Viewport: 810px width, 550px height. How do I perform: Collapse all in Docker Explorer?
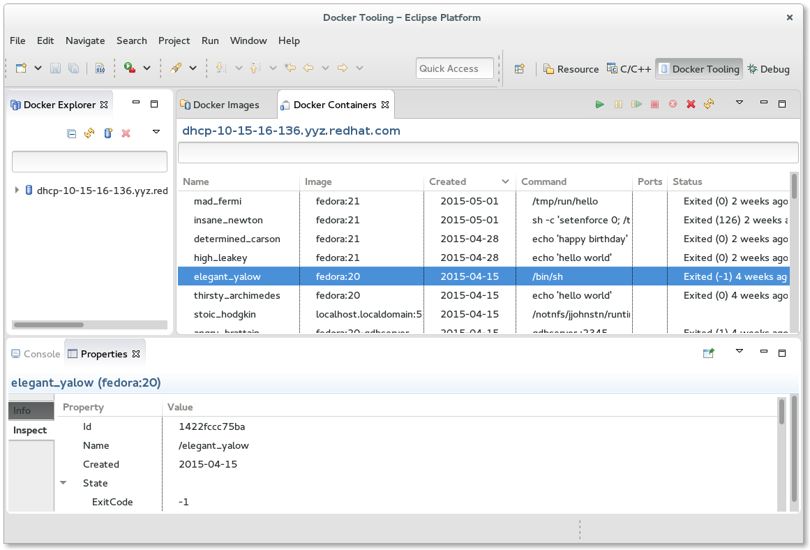[x=72, y=134]
